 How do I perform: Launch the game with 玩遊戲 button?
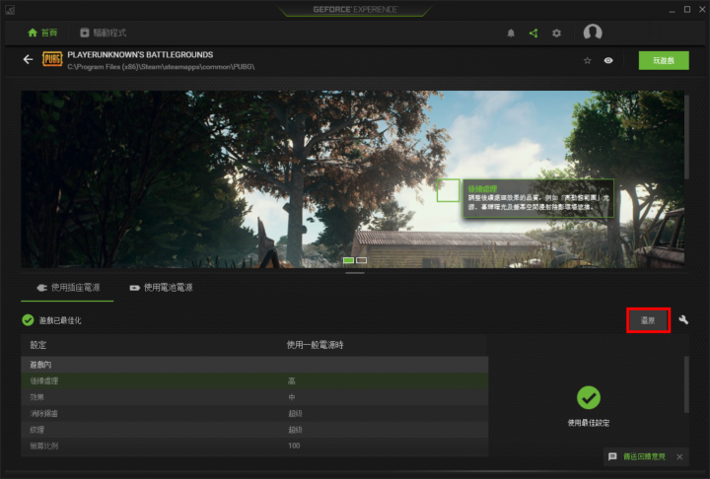(x=664, y=60)
